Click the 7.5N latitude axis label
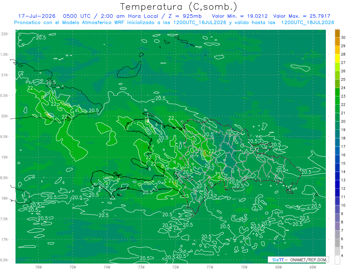 4,219
